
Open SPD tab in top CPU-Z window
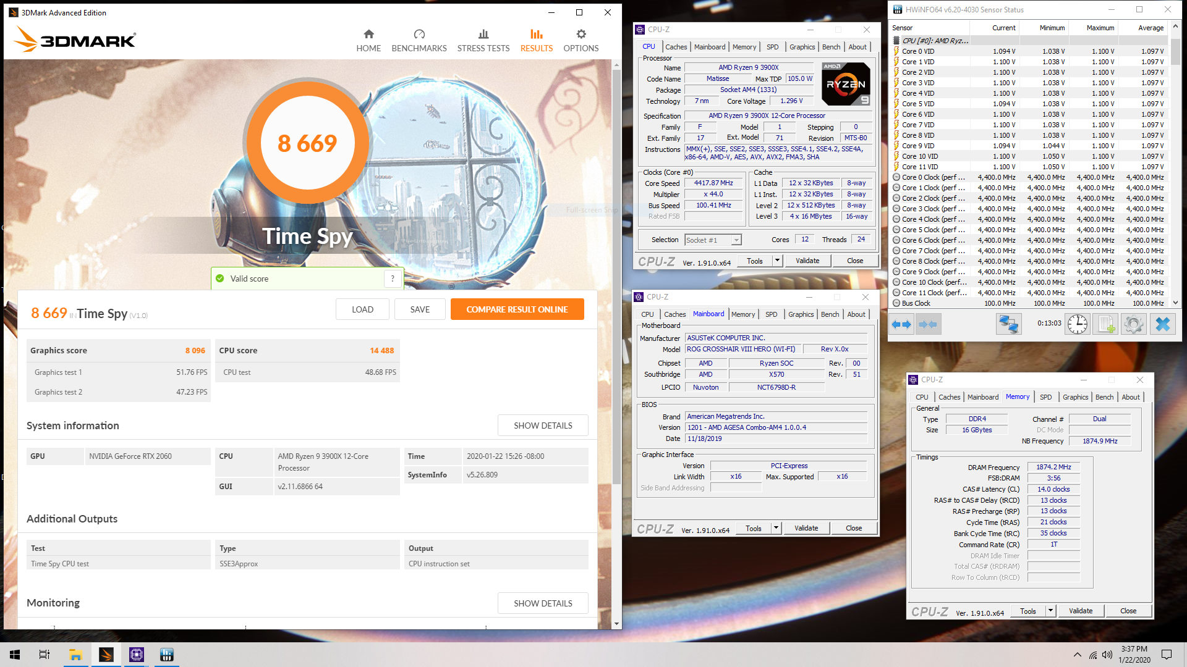click(x=773, y=47)
